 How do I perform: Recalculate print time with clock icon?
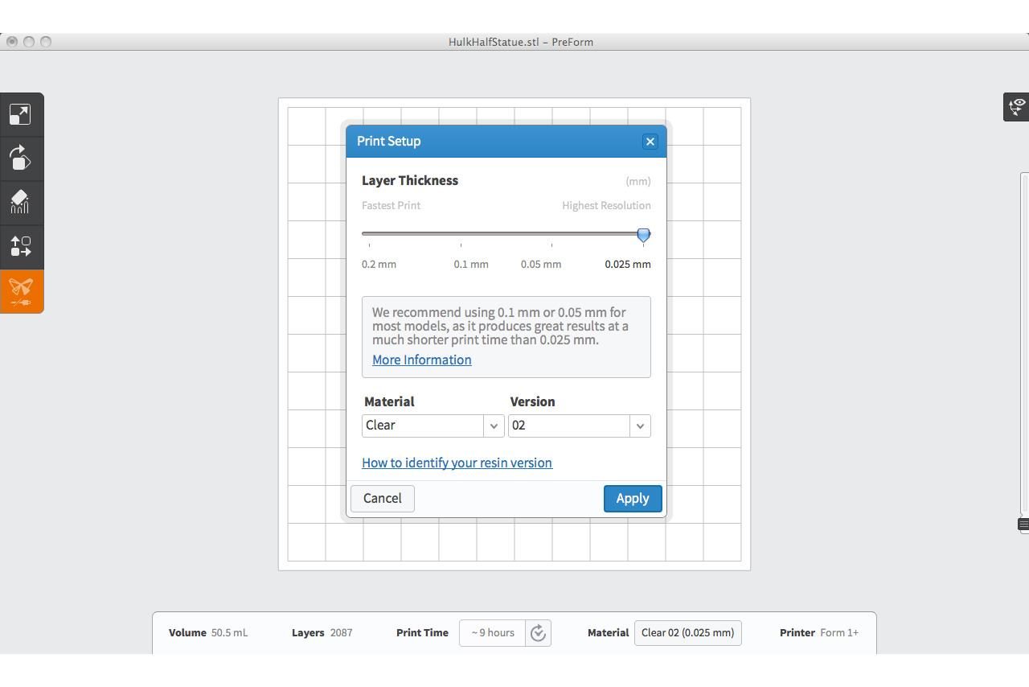tap(539, 633)
